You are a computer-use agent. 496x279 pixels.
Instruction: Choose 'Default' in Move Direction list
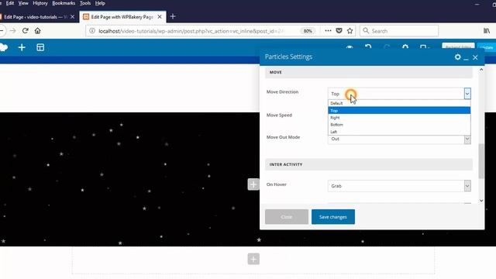tap(399, 103)
